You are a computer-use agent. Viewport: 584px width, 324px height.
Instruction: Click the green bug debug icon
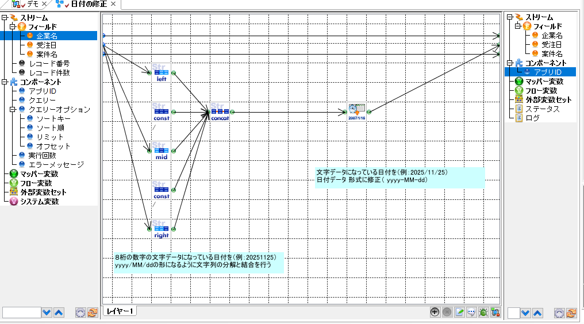[x=483, y=312]
